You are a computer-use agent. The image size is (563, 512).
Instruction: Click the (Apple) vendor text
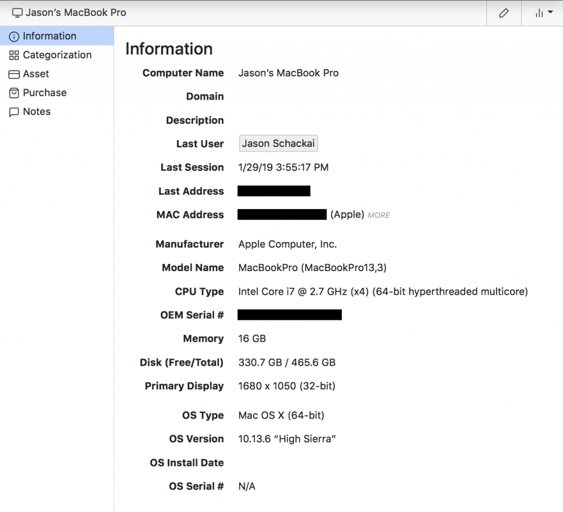347,214
